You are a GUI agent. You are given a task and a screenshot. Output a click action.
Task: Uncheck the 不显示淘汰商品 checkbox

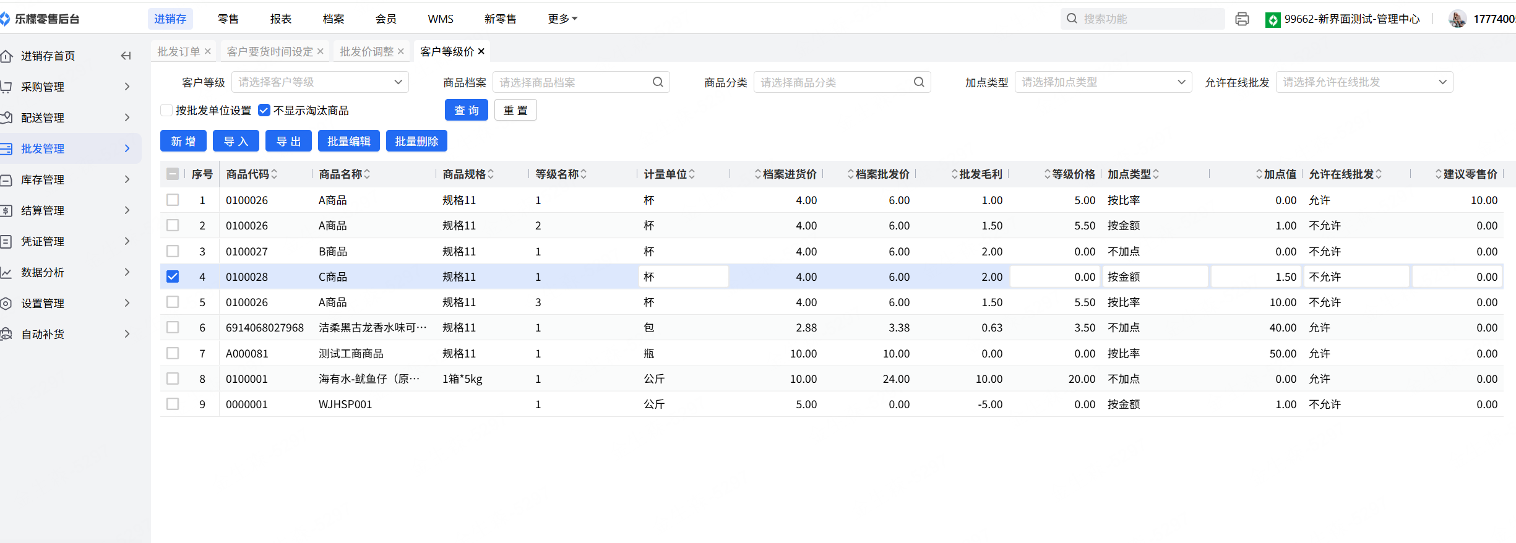[264, 111]
